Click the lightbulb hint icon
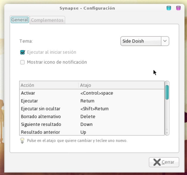This screenshot has width=187, height=175. tap(22, 141)
